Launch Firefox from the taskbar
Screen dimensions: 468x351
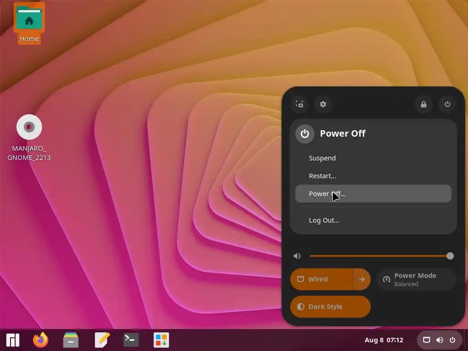point(41,340)
